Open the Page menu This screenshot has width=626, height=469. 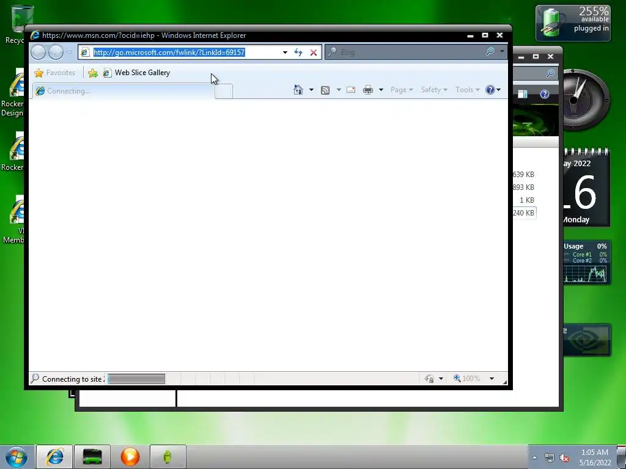tap(402, 90)
